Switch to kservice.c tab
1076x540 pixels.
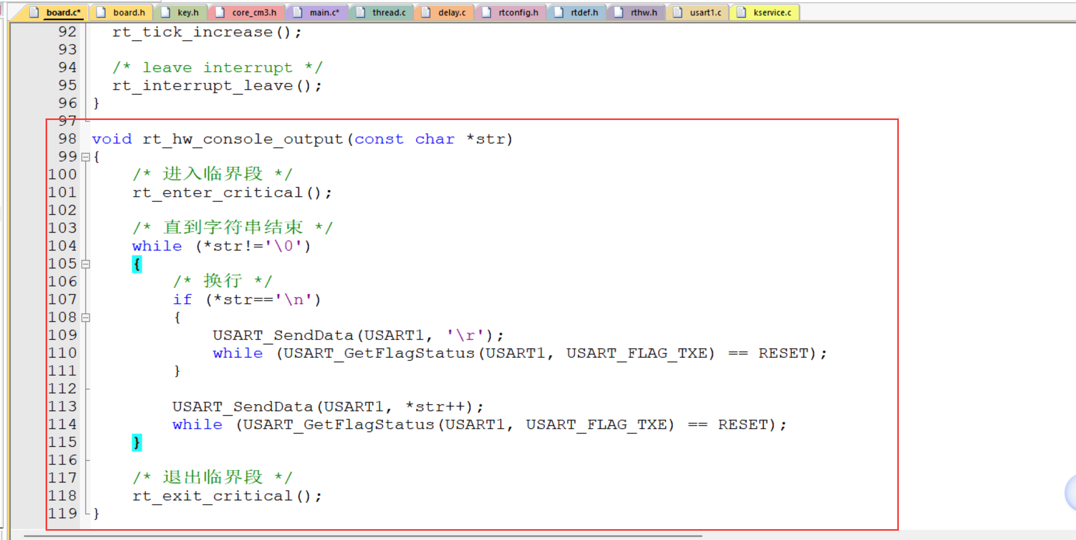tap(765, 12)
